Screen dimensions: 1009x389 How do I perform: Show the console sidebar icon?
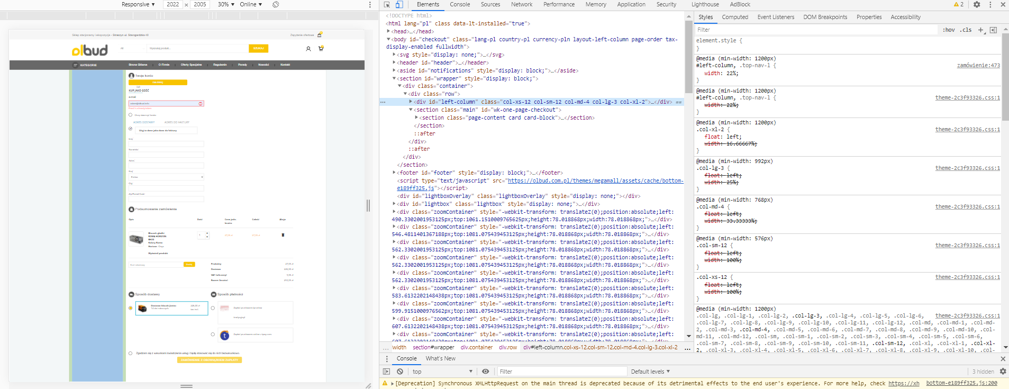point(386,372)
